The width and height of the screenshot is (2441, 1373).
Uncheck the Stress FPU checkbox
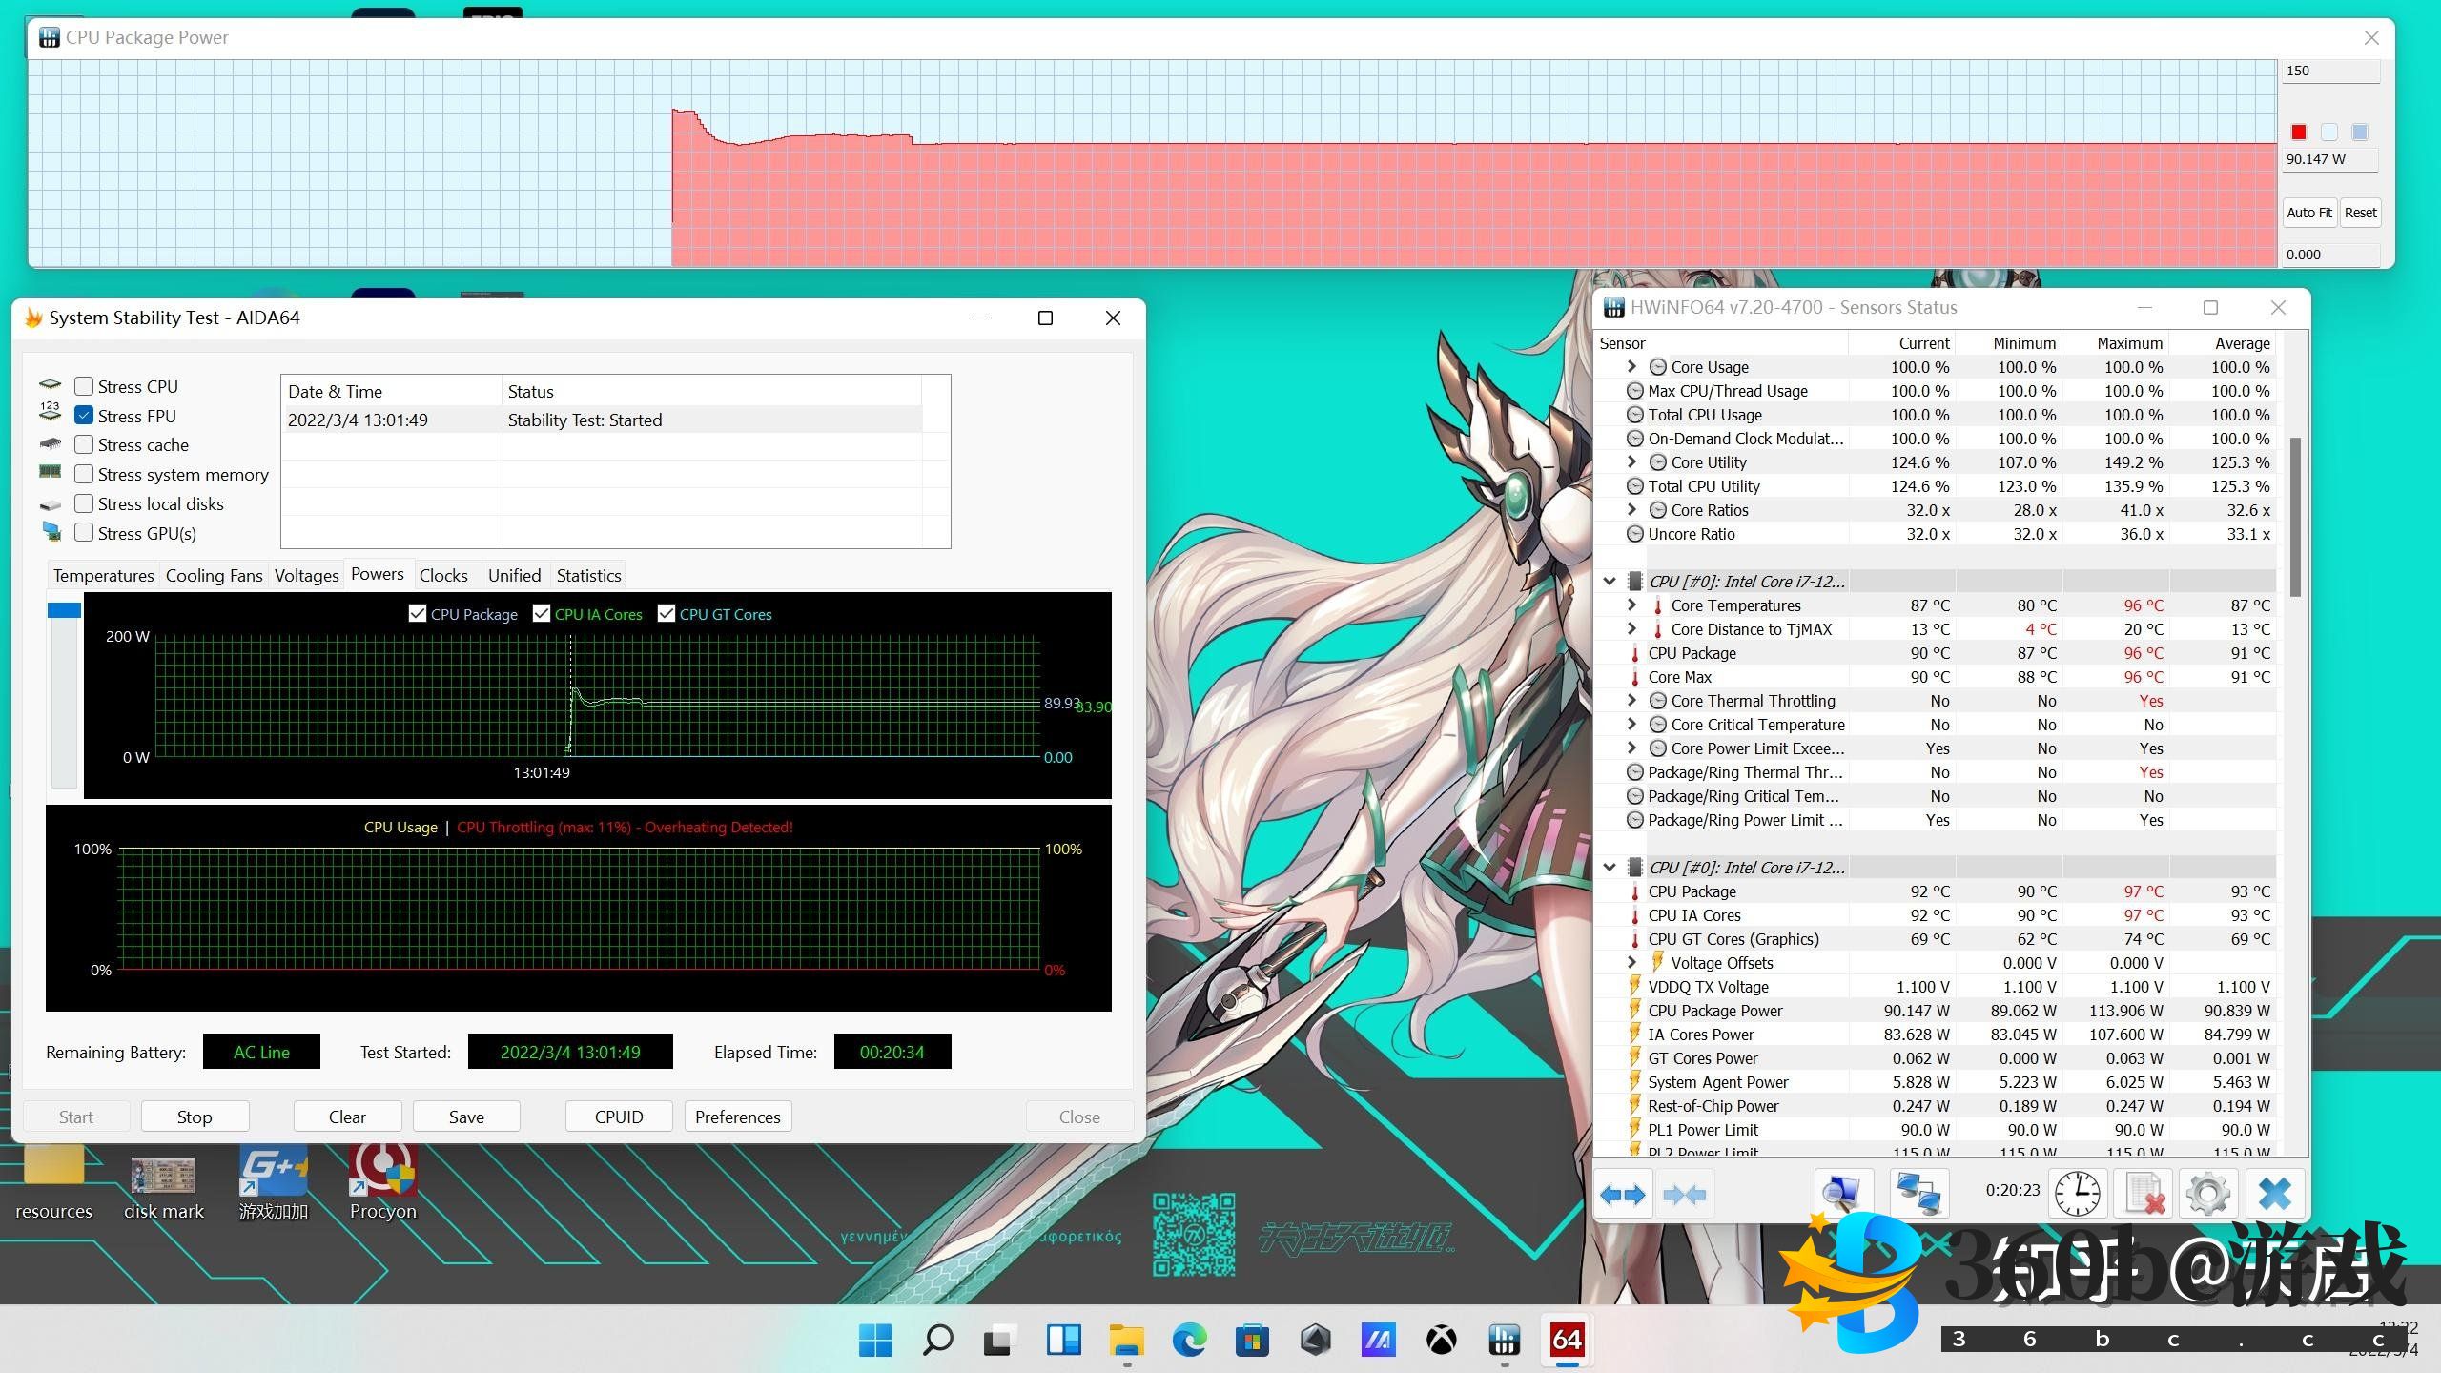(x=84, y=416)
